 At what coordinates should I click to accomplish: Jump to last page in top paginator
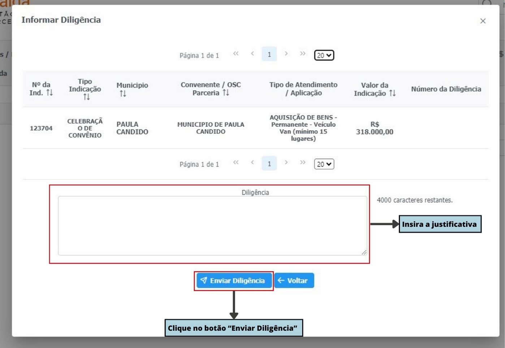tap(303, 54)
